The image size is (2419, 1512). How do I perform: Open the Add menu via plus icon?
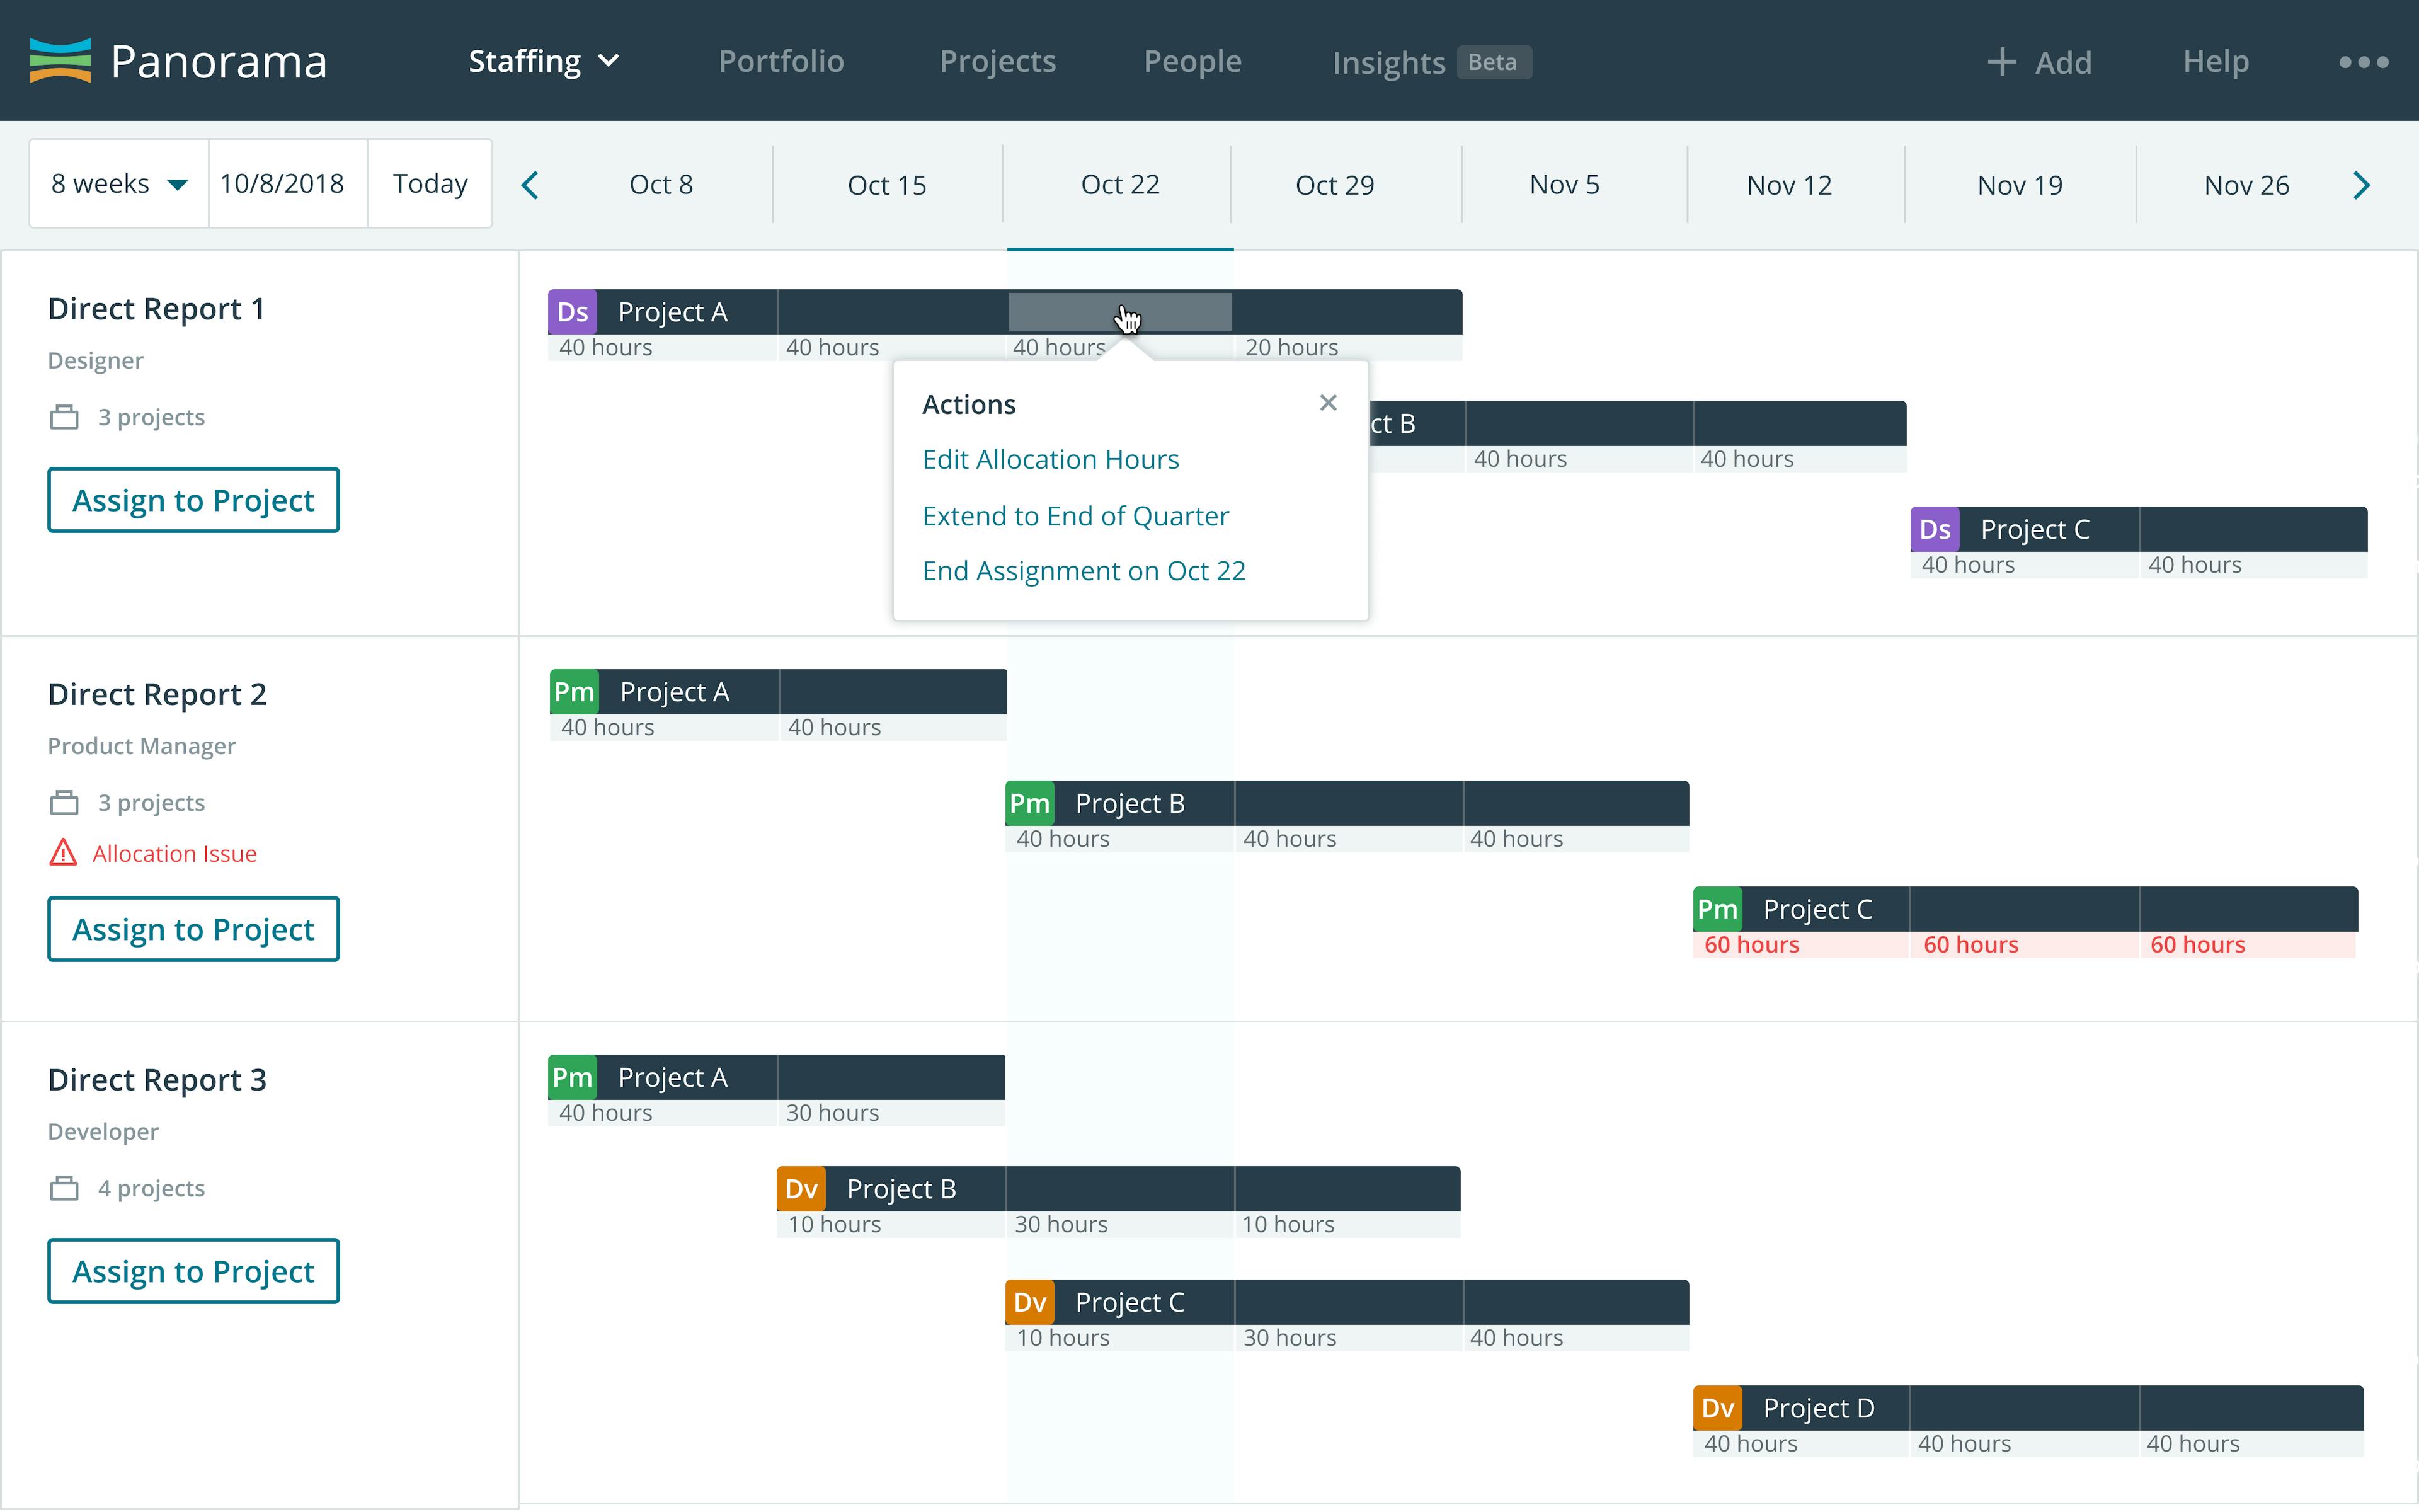(2002, 61)
